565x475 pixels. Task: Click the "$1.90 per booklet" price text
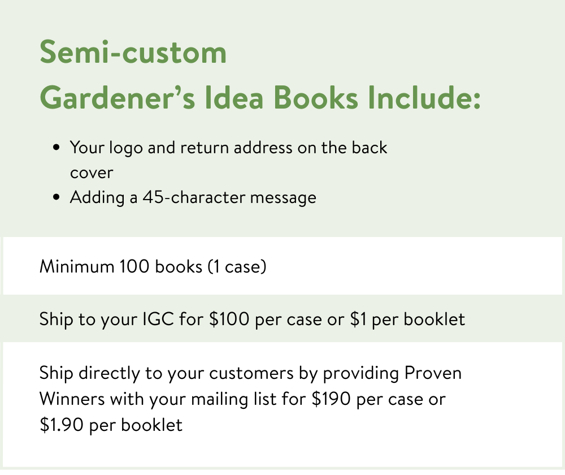(111, 425)
